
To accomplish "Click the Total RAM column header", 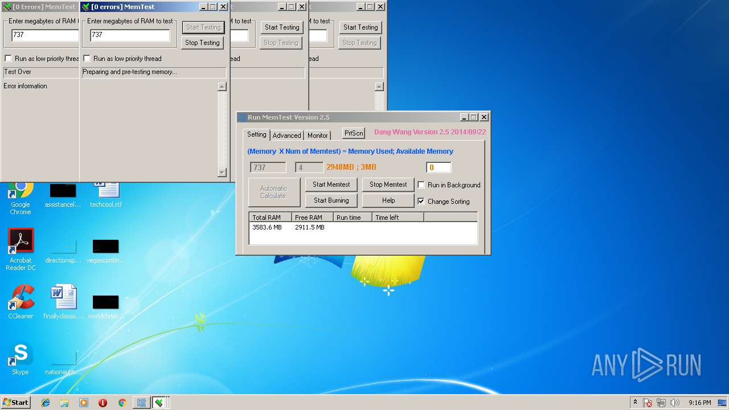I will click(271, 218).
